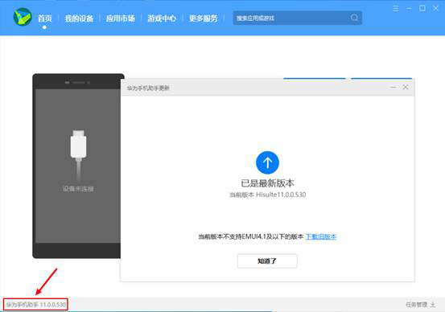Close the main HiSuite window
This screenshot has height=312, width=445.
(435, 8)
